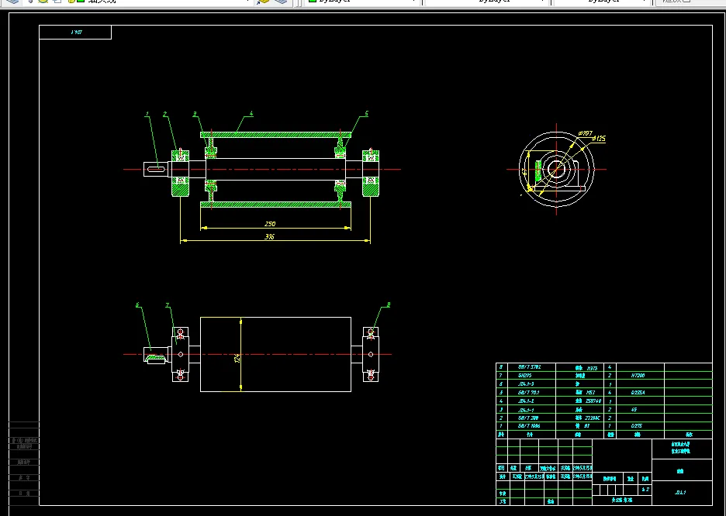Select balloon number 8 in the lower view

pos(389,304)
